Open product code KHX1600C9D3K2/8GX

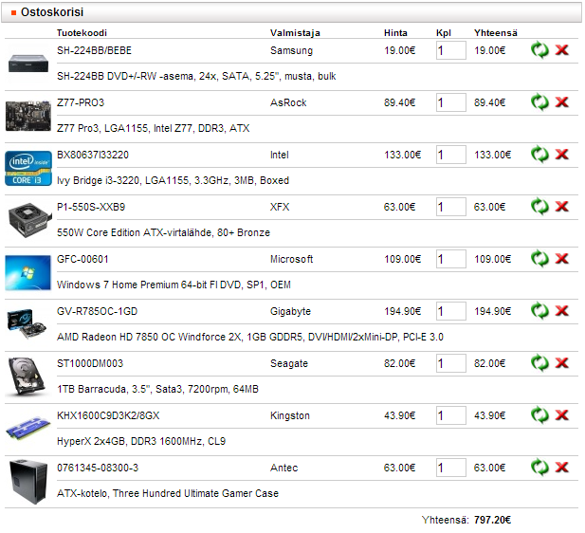point(108,415)
